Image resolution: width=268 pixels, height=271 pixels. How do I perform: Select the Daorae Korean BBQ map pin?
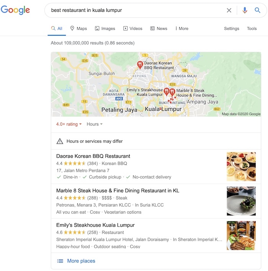pyautogui.click(x=140, y=65)
